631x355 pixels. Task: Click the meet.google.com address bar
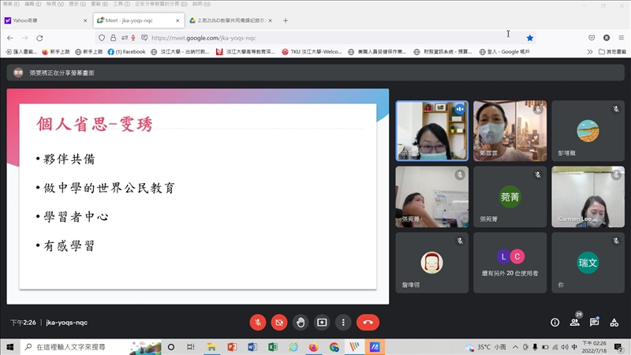pyautogui.click(x=315, y=37)
